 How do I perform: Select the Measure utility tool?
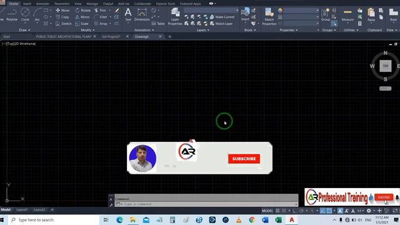pyautogui.click(x=347, y=14)
